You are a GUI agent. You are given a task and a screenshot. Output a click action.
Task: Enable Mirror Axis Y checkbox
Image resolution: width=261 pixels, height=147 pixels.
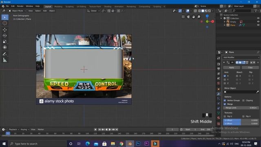pos(225,80)
